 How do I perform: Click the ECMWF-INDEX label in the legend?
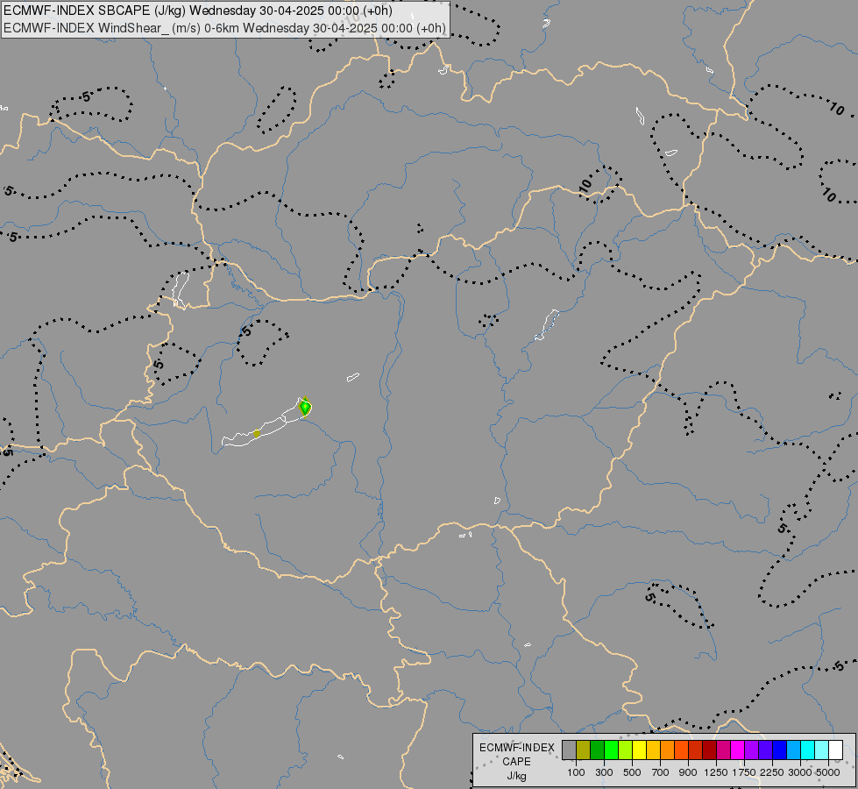coord(517,748)
